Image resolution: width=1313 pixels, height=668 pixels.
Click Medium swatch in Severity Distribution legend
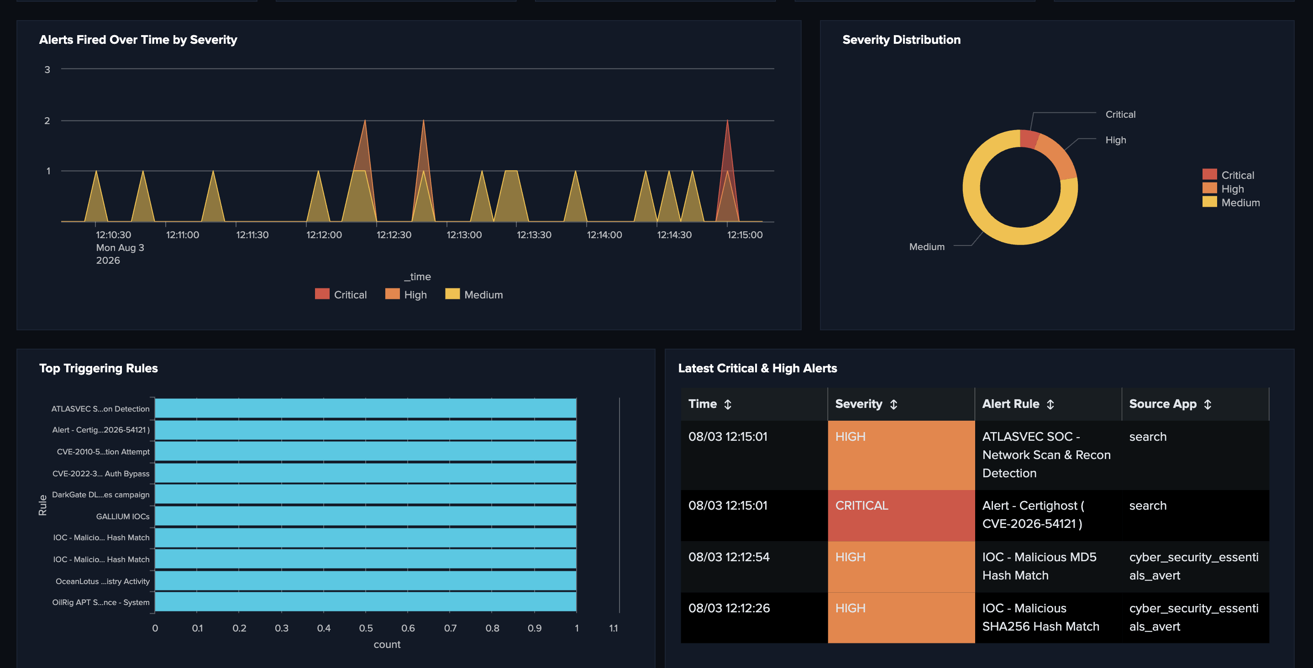(1209, 202)
